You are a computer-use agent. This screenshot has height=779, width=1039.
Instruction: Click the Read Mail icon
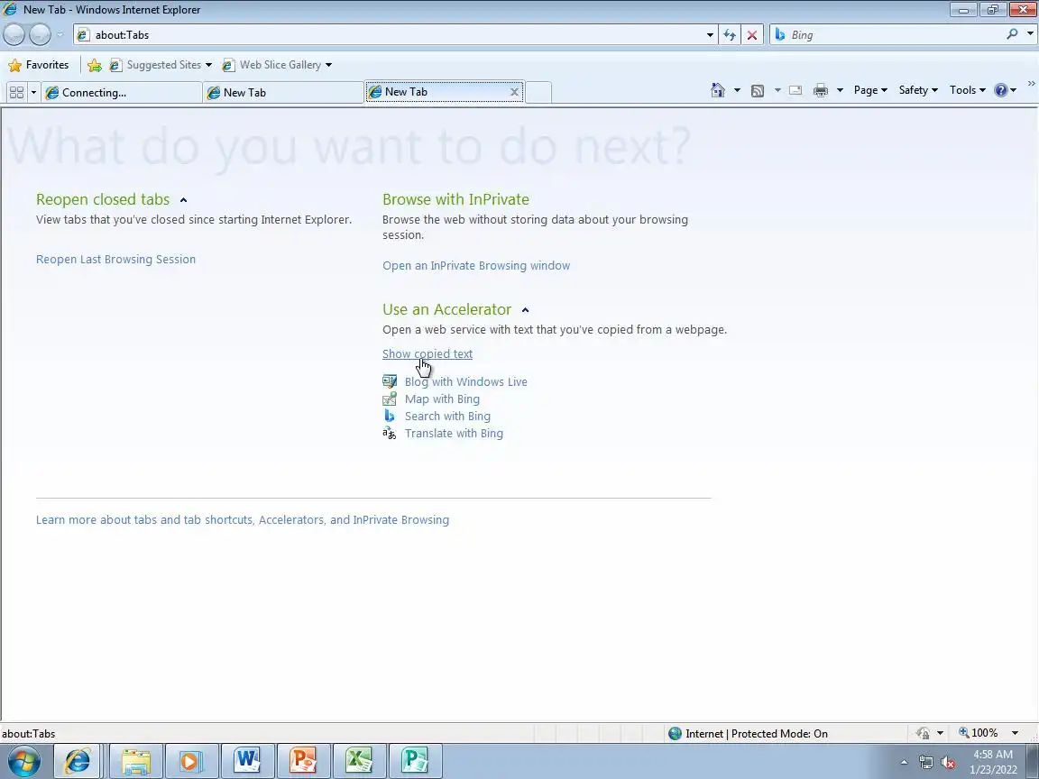tap(795, 91)
